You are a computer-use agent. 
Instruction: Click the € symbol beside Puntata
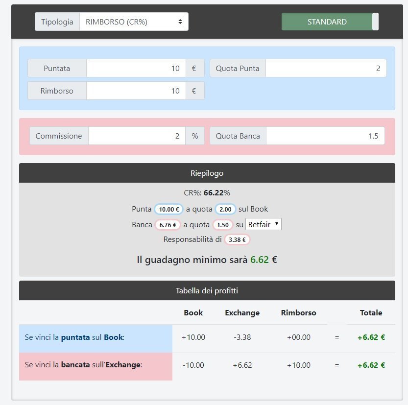[x=194, y=69]
